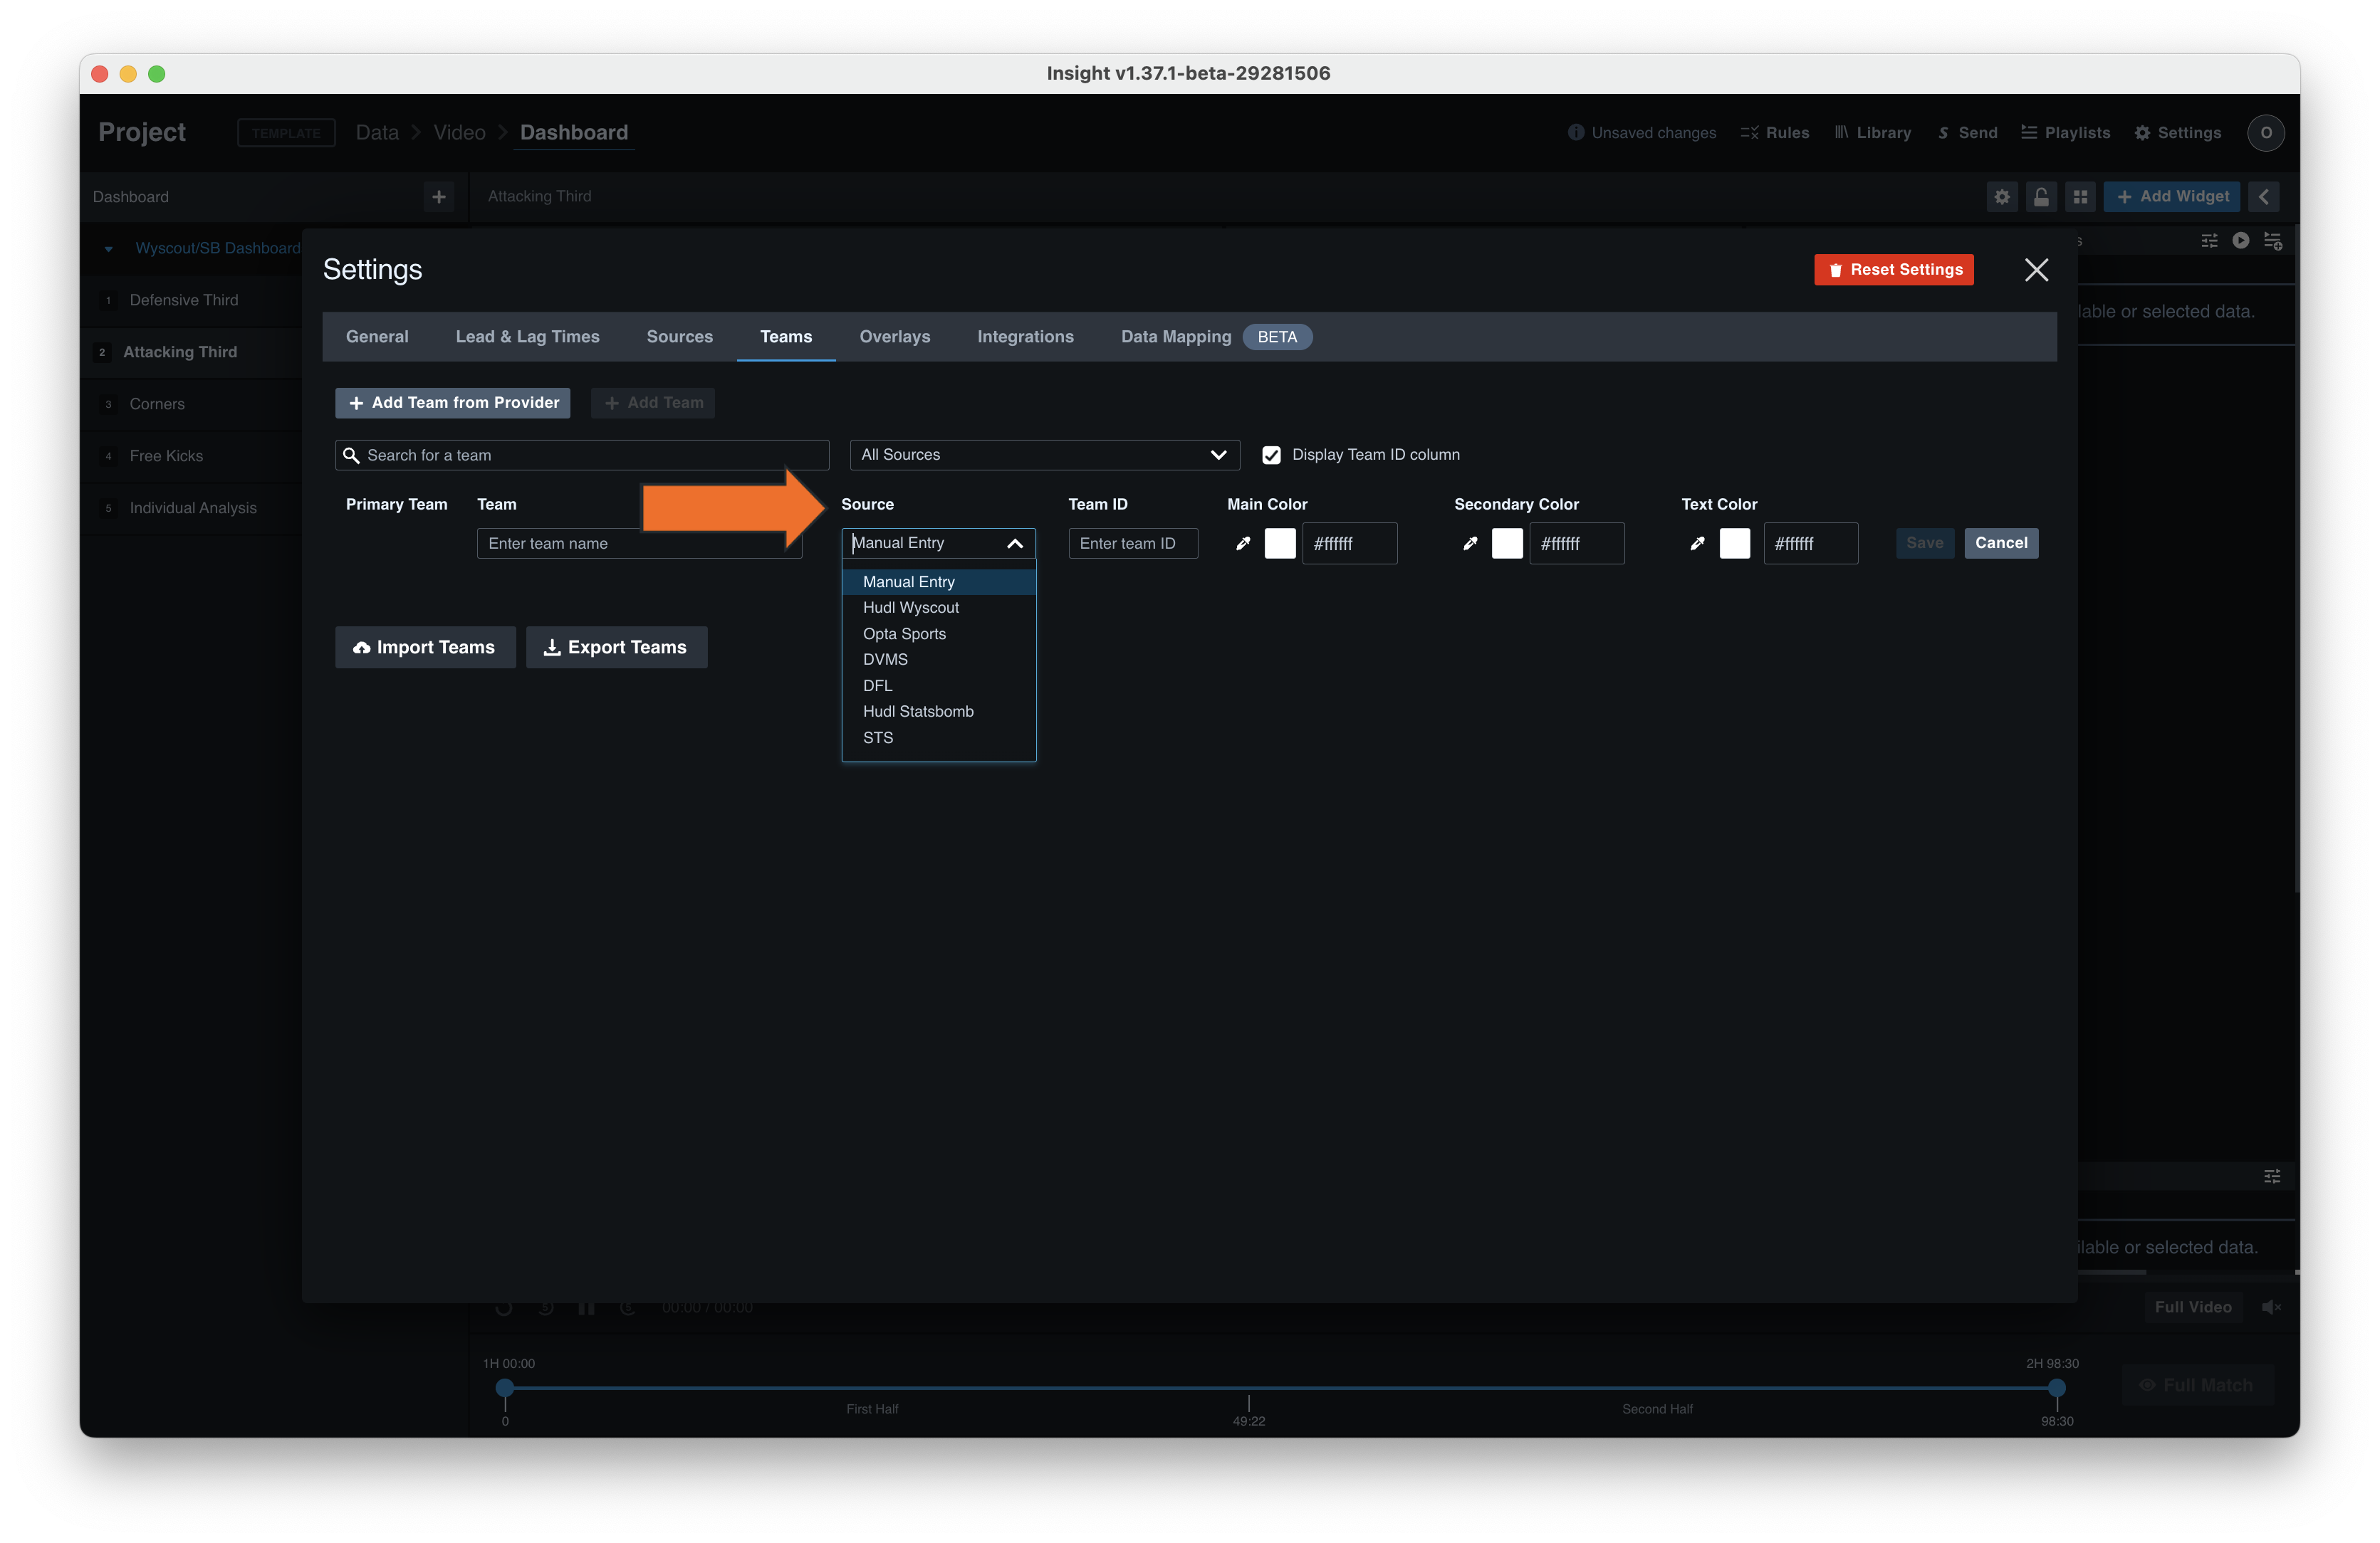Click the white Text Color swatch

1735,544
